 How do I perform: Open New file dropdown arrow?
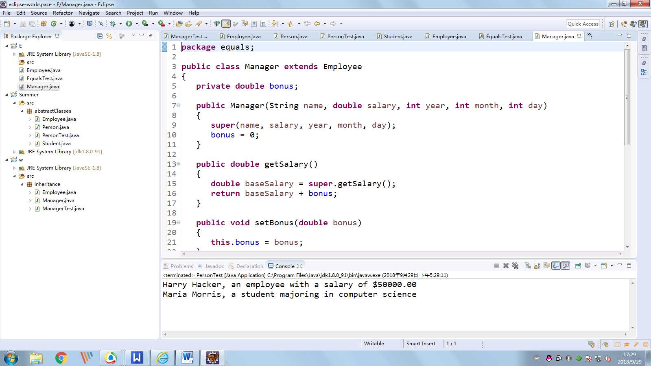[15, 24]
